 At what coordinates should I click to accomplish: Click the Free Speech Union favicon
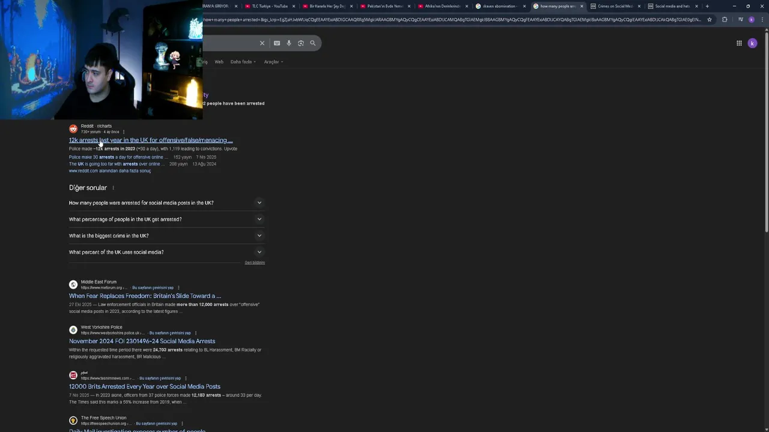tap(73, 421)
